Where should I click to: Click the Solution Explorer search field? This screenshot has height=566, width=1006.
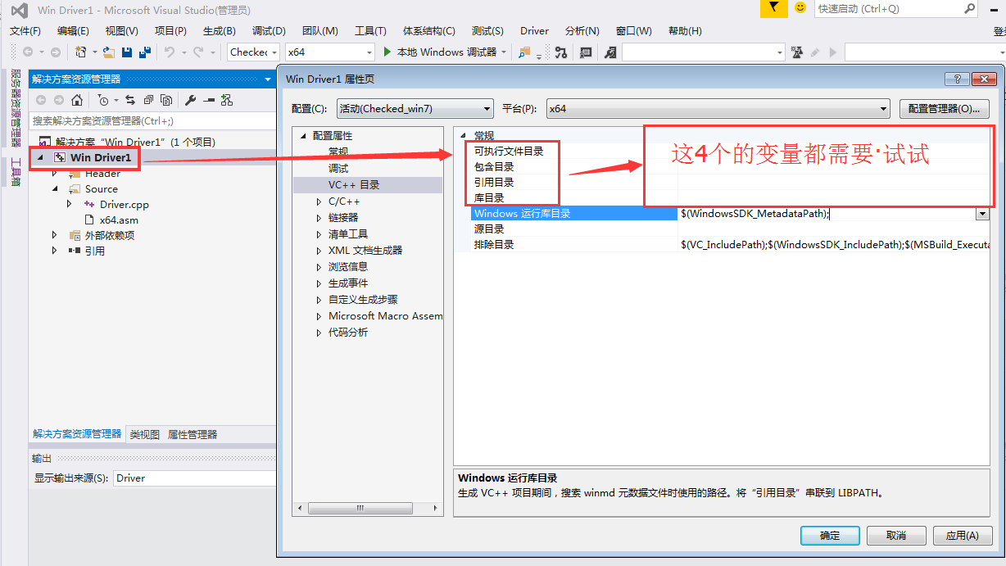152,120
